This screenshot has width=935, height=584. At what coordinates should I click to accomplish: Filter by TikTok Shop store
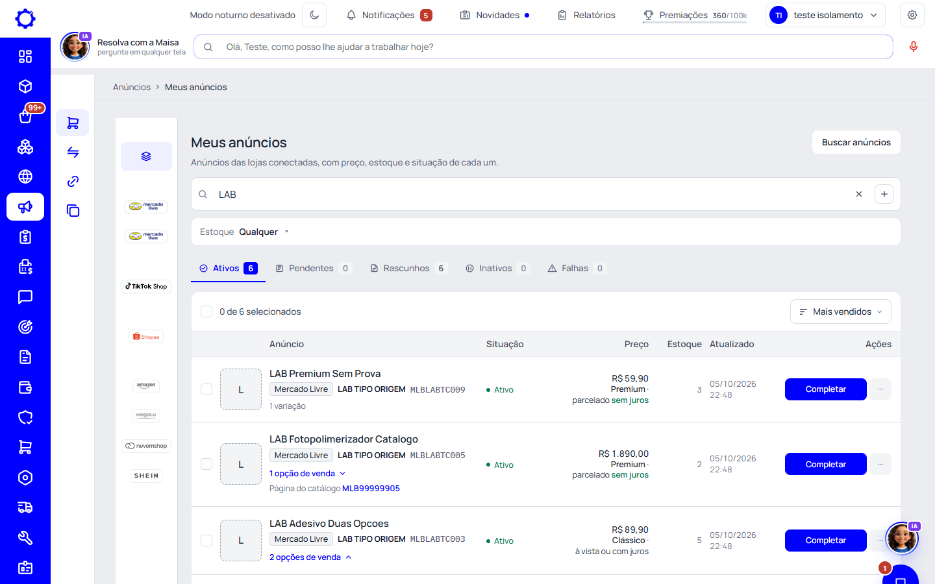click(x=146, y=286)
